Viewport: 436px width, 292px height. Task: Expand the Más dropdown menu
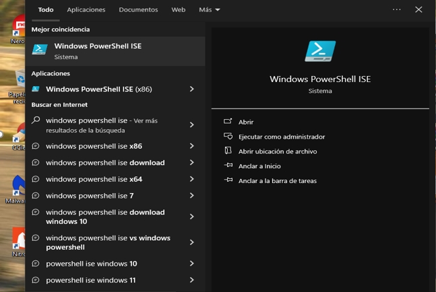210,9
